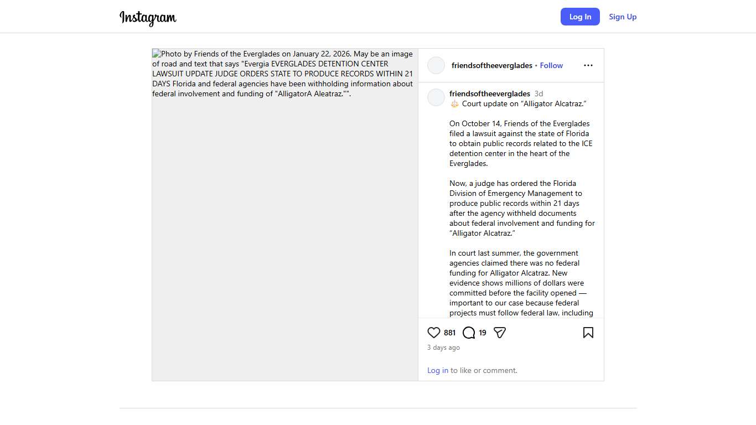
Task: Open the Sign Up link
Action: [x=623, y=17]
